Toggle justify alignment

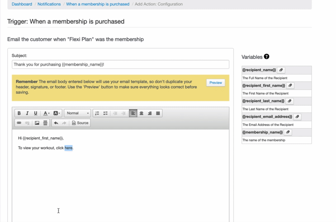pos(158,113)
